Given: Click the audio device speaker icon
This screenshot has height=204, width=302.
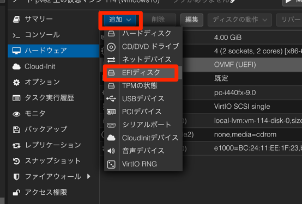Looking at the screenshot, I should [111, 151].
